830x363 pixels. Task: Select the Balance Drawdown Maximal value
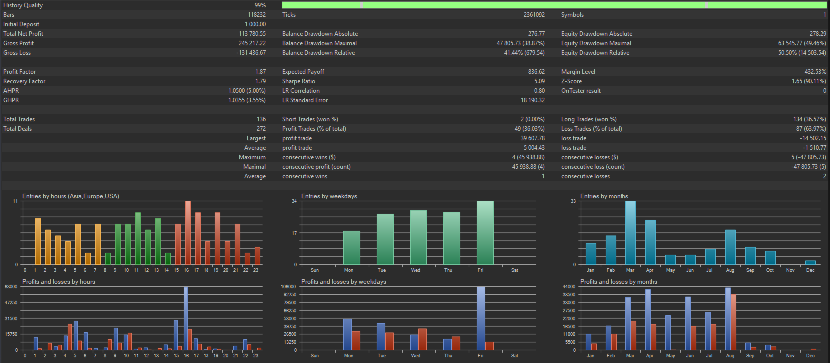pos(521,43)
